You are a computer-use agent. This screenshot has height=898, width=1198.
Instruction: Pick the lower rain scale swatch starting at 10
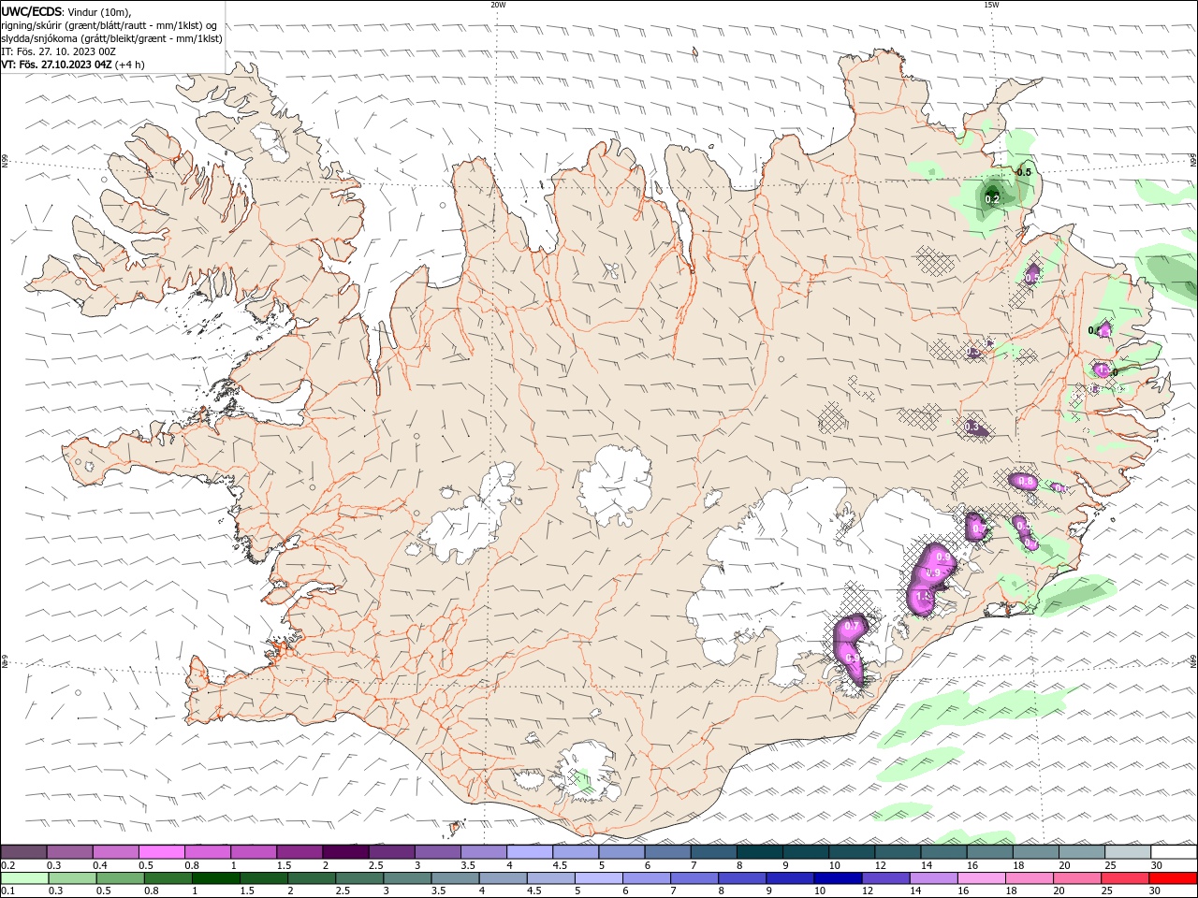pyautogui.click(x=836, y=878)
